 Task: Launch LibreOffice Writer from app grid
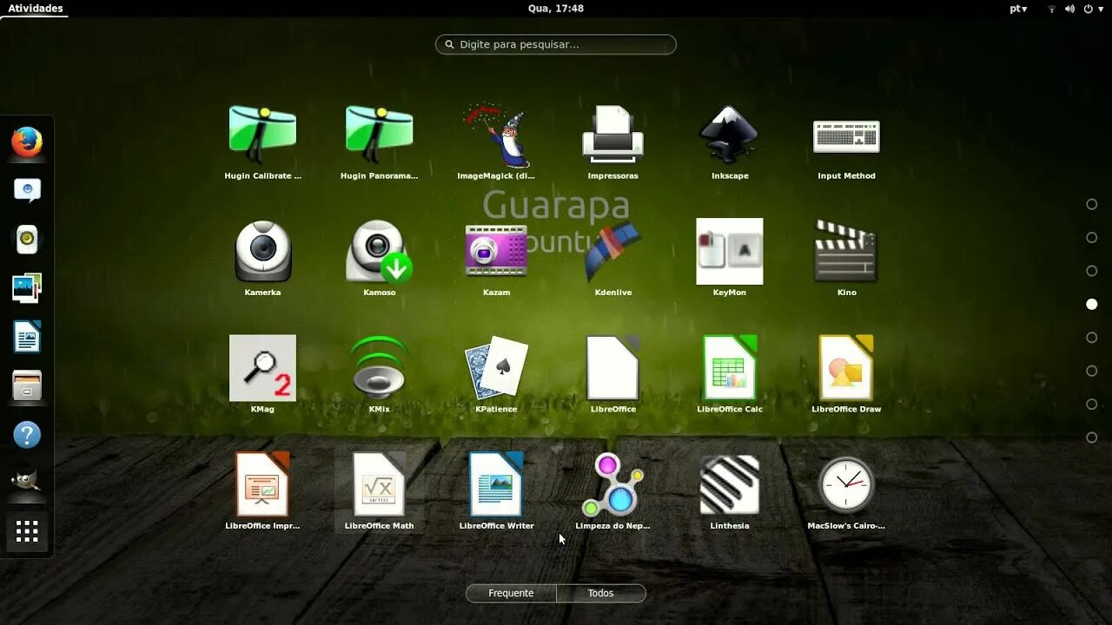(496, 492)
